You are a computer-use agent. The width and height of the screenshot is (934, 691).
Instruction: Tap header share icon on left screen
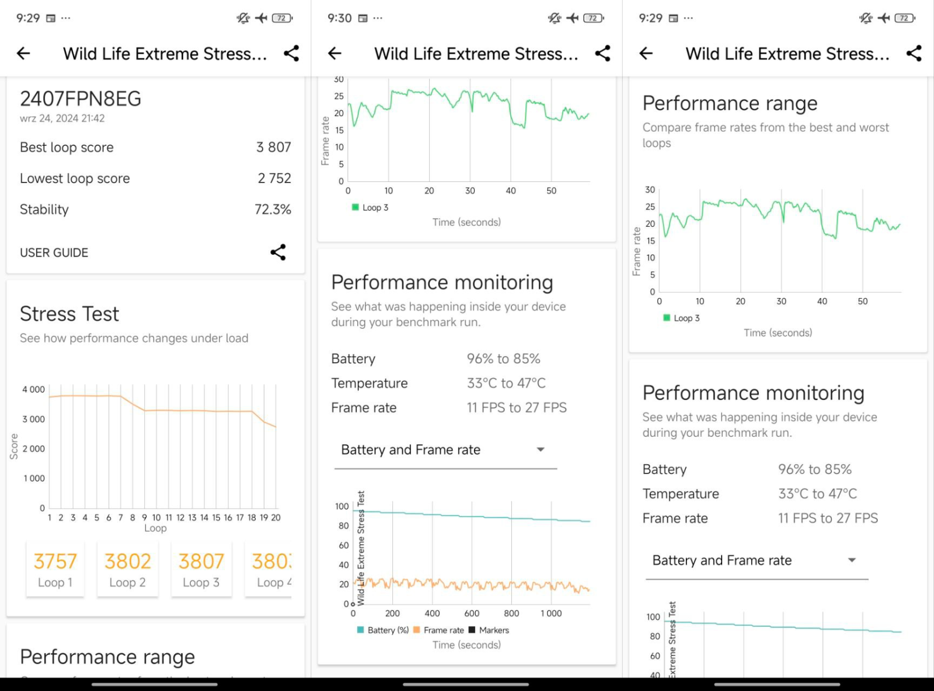click(291, 54)
